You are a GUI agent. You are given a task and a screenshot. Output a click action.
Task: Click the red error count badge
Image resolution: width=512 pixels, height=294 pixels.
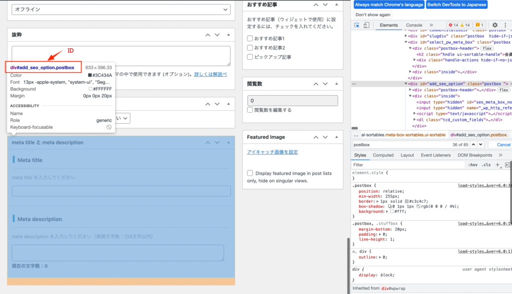[x=453, y=25]
